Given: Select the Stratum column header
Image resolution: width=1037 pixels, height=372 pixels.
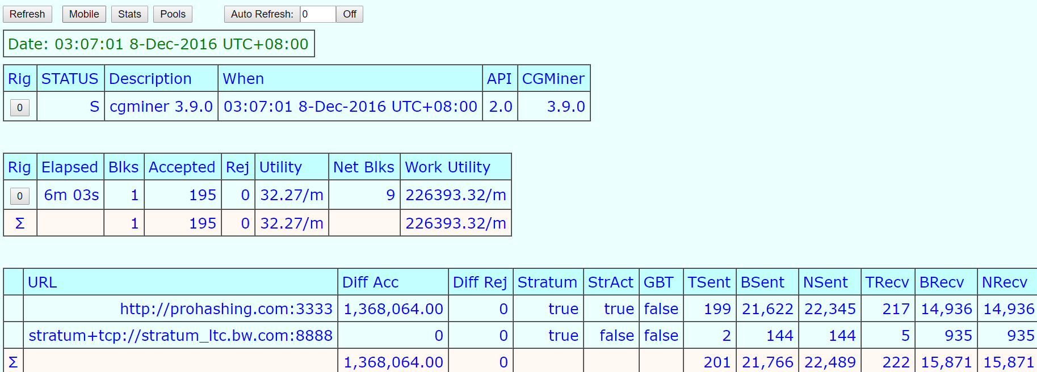Looking at the screenshot, I should pos(547,282).
